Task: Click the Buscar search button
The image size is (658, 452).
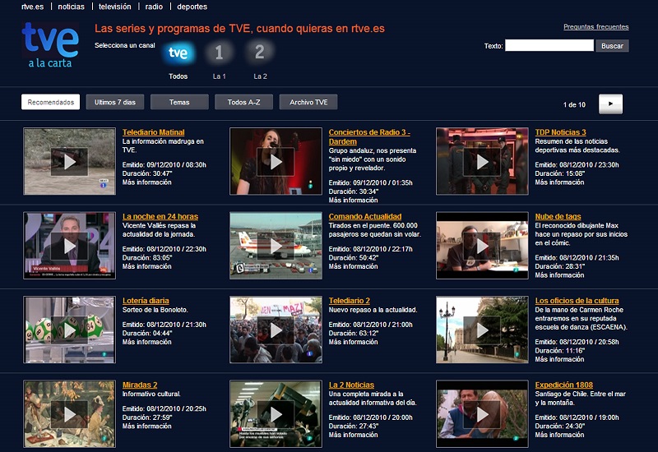Action: [x=612, y=46]
